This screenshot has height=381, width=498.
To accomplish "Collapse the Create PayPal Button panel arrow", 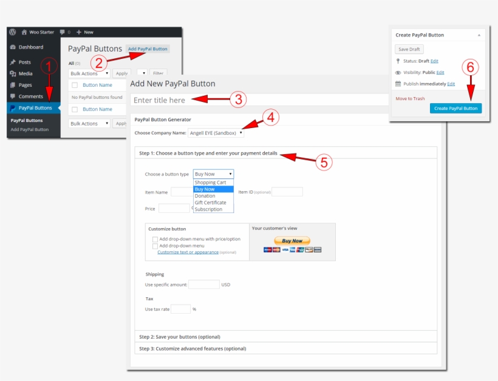I will pos(479,35).
